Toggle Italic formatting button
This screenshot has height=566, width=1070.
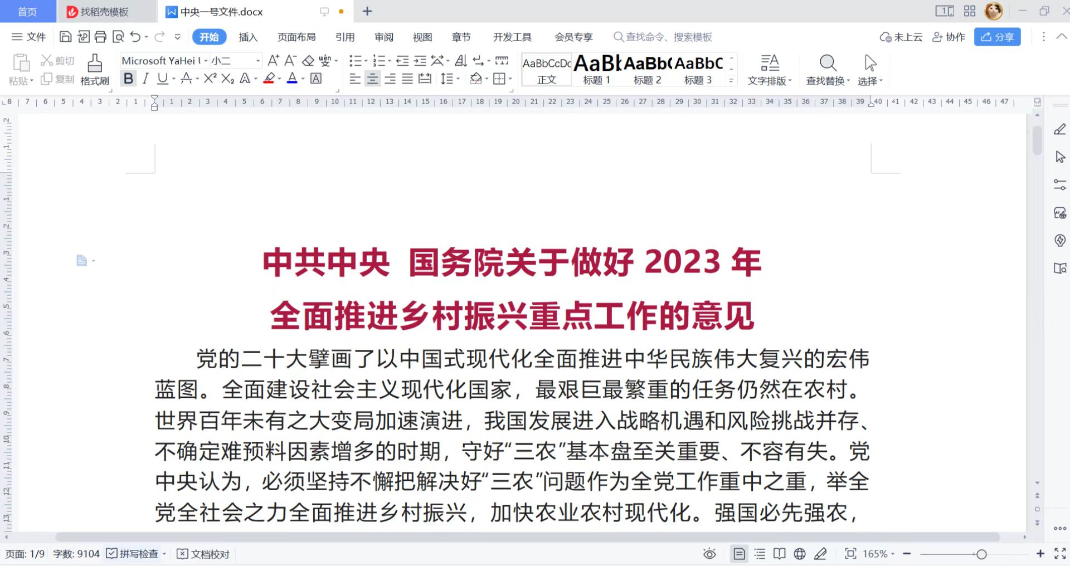(145, 79)
